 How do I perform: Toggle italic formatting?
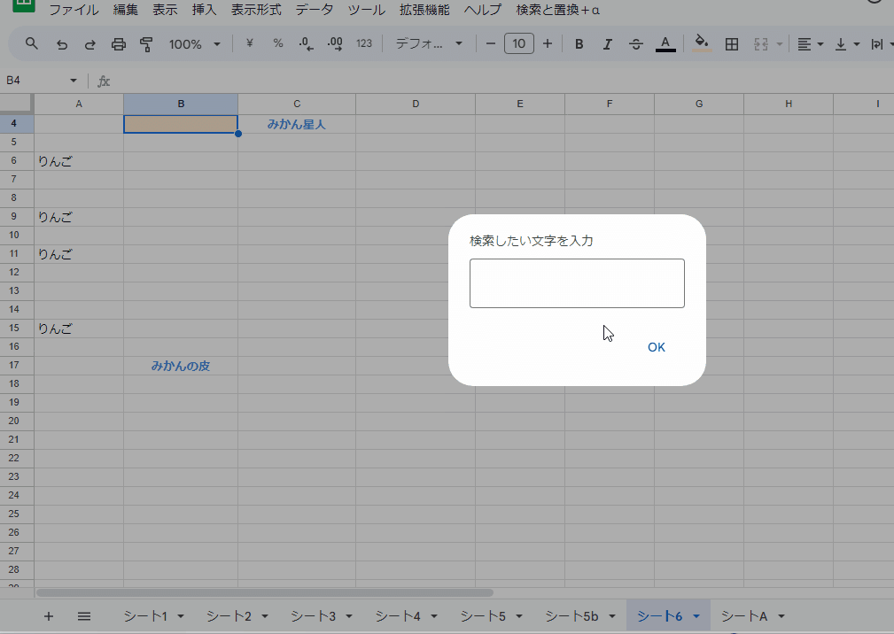tap(607, 44)
